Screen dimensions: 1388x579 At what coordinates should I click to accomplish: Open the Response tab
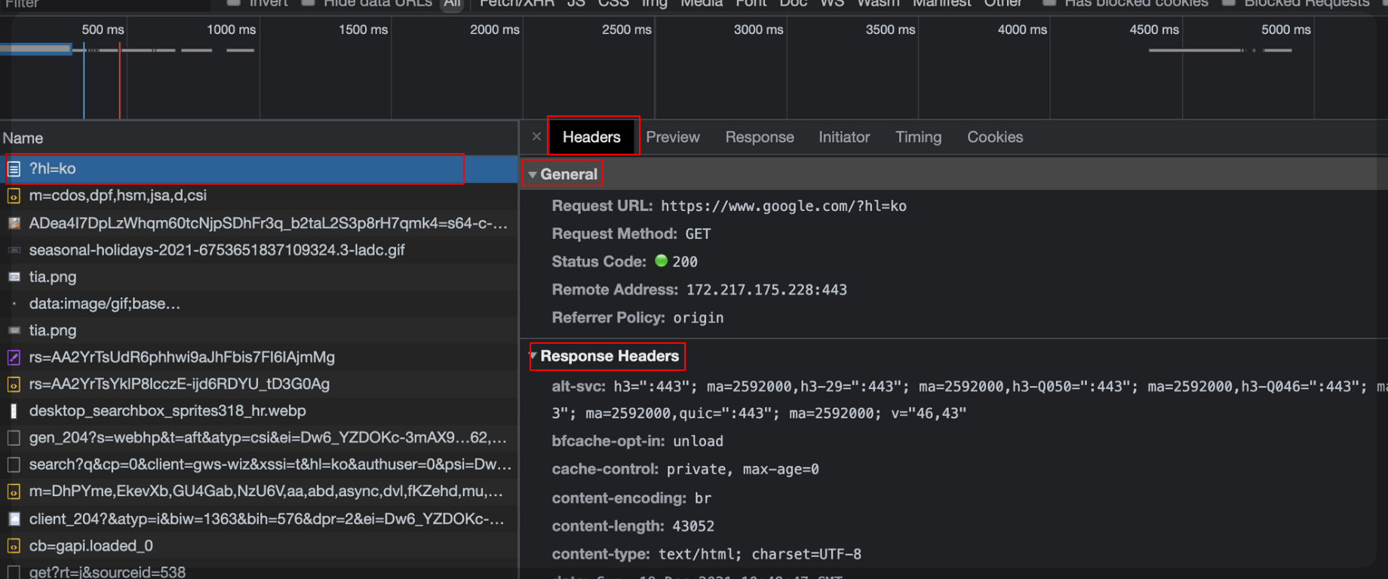coord(760,137)
